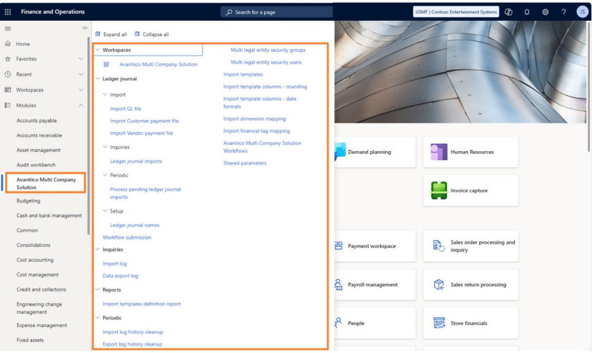Collapse the Reports group
This screenshot has width=592, height=353.
pyautogui.click(x=98, y=290)
